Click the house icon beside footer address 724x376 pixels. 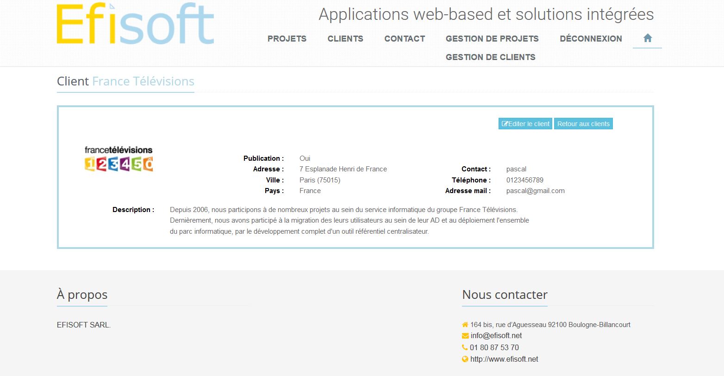[x=465, y=325]
